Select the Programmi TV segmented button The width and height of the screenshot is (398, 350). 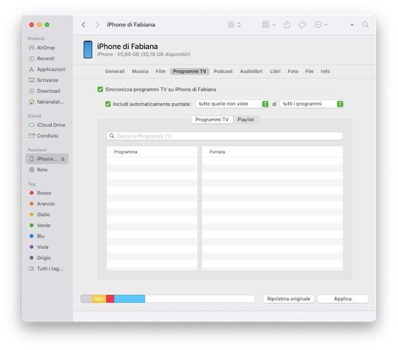point(212,119)
